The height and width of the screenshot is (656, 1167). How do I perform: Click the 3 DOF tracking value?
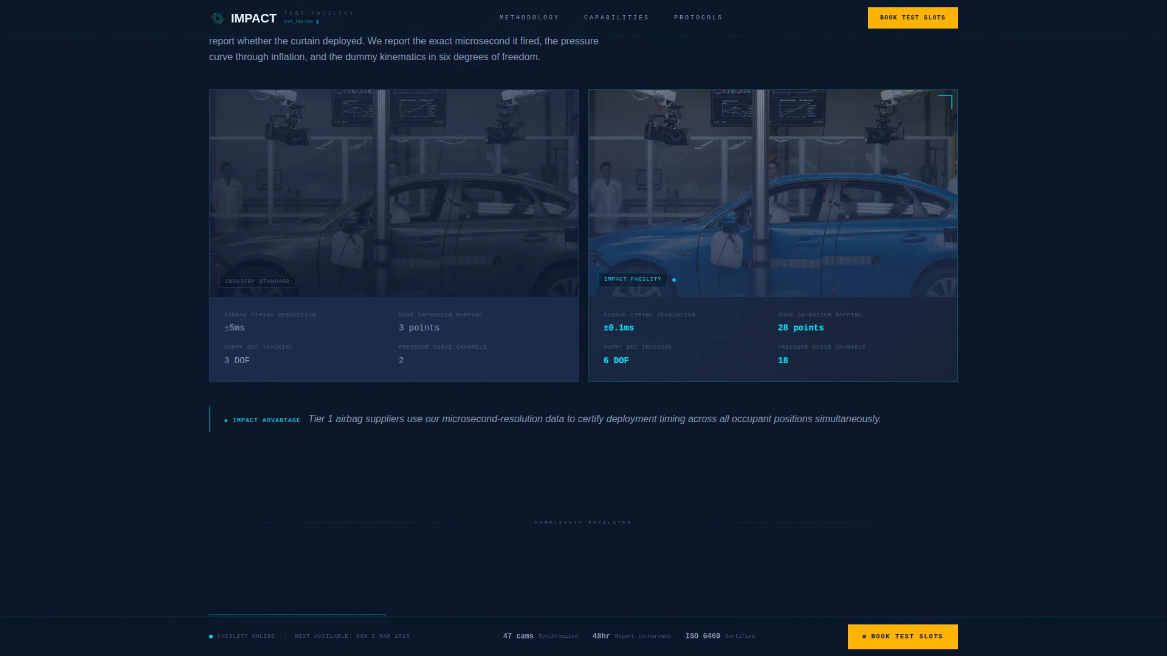[237, 361]
